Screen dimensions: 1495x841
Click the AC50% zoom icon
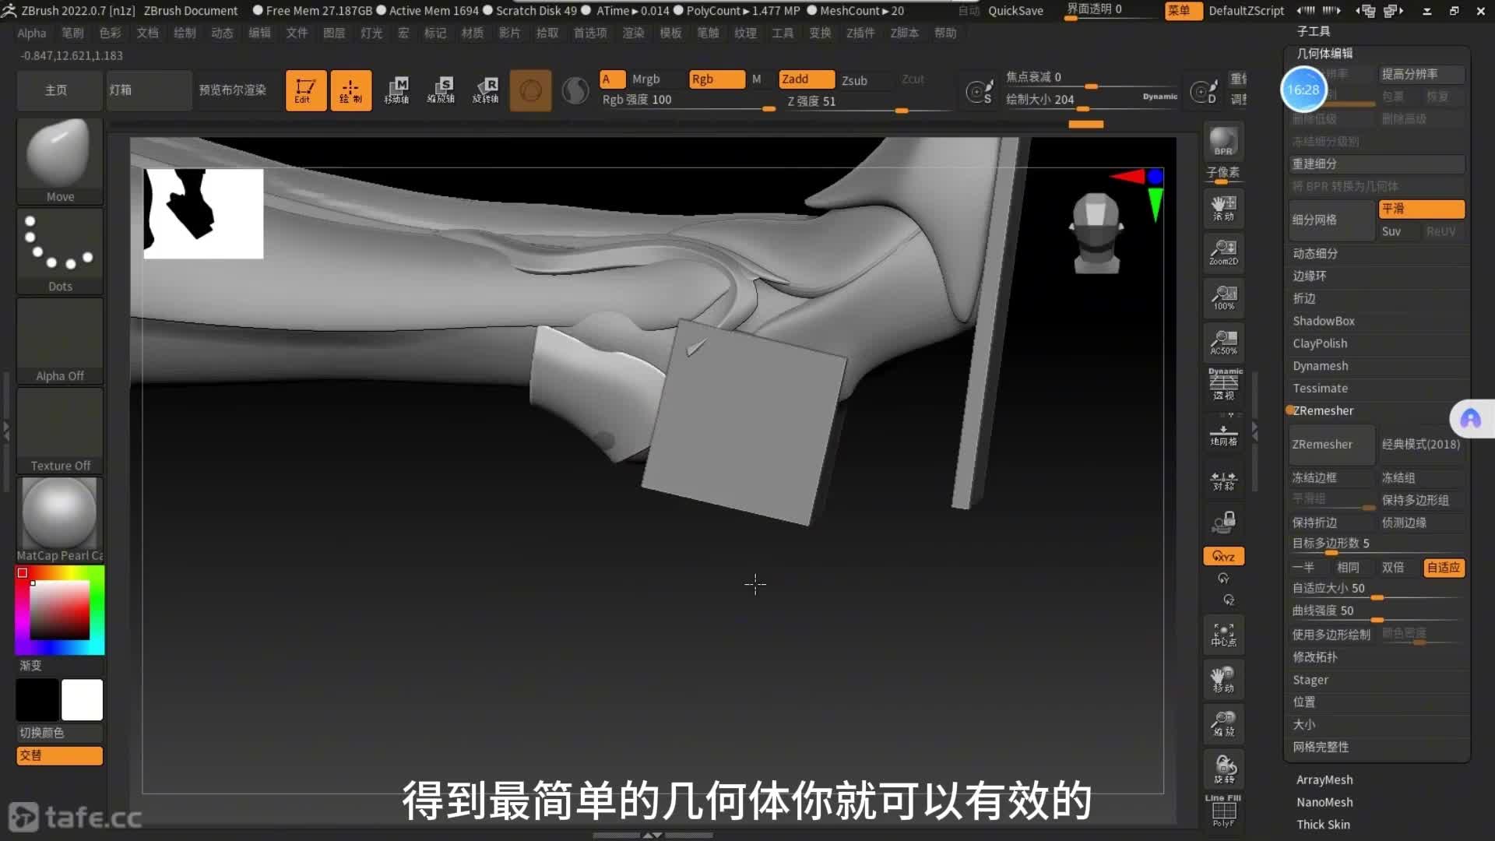coord(1223,342)
